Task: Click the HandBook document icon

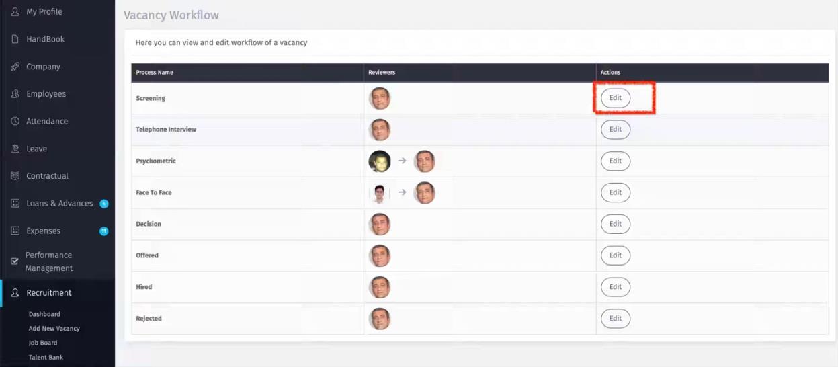Action: [x=15, y=40]
